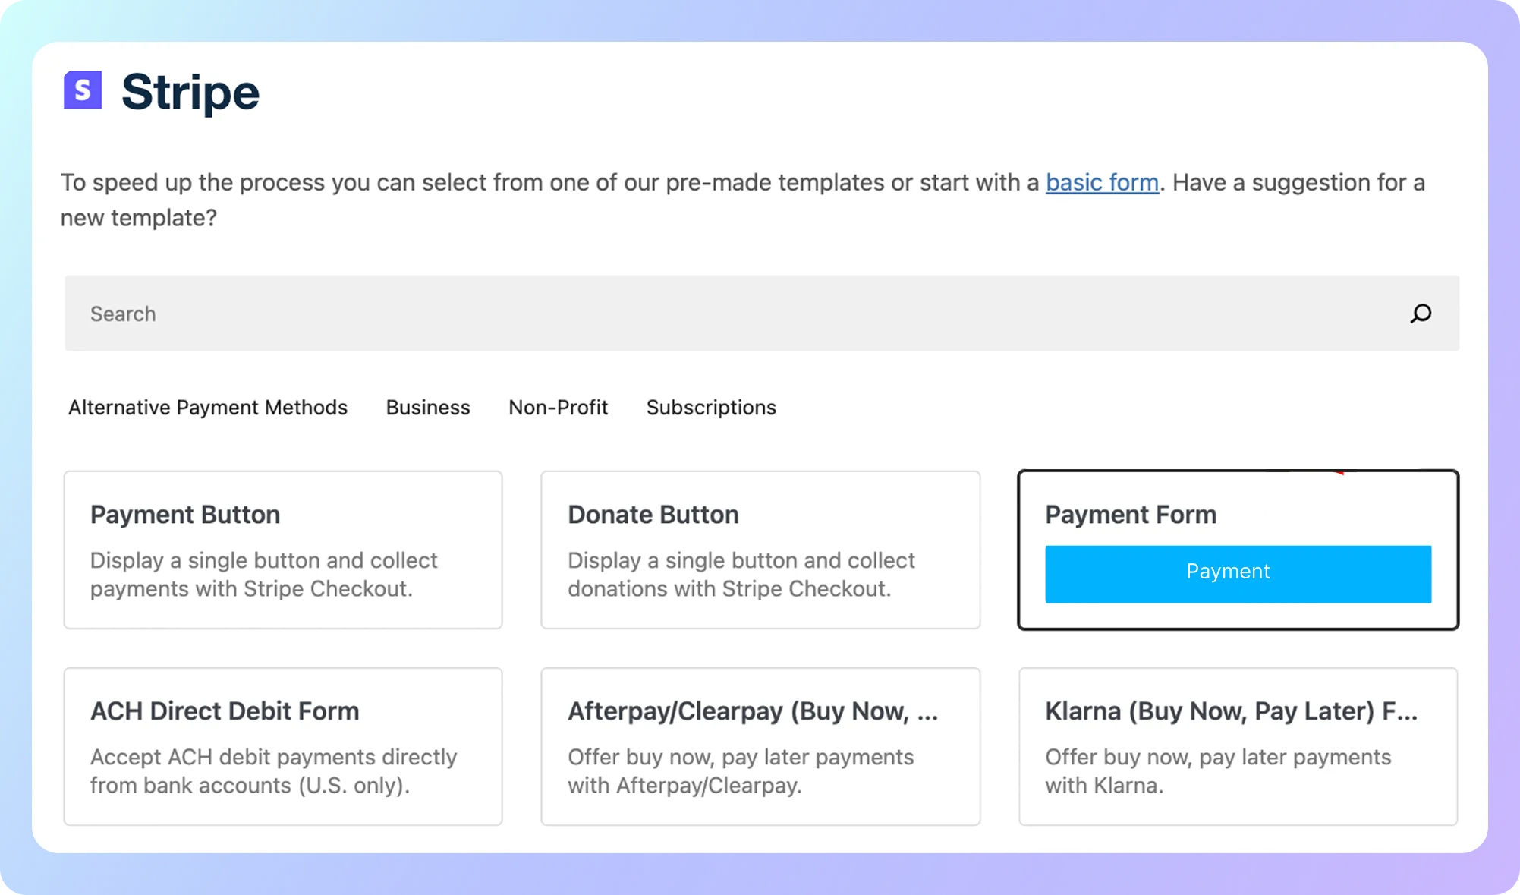Choose the Afterpay/Clearpay template card
Viewport: 1520px width, 895px height.
pyautogui.click(x=760, y=746)
